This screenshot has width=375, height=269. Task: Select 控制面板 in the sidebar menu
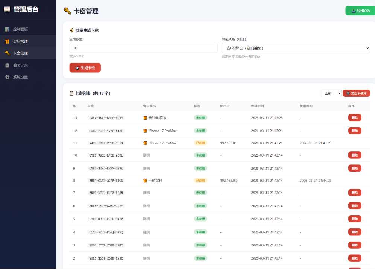click(x=20, y=29)
